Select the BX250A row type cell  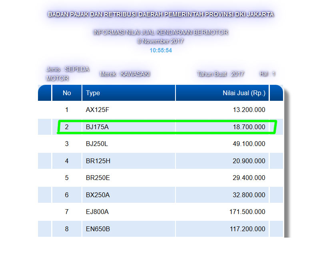click(x=129, y=195)
